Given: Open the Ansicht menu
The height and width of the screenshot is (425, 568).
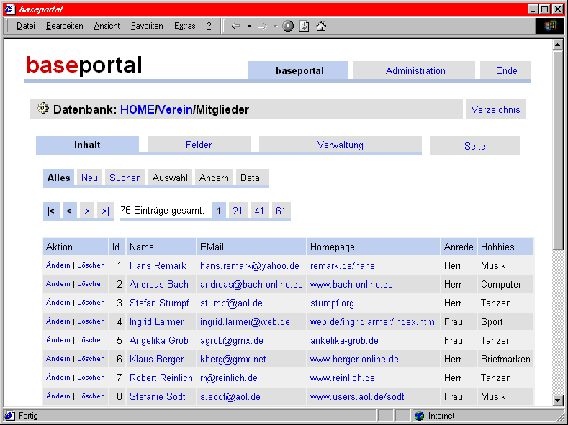Looking at the screenshot, I should (107, 26).
